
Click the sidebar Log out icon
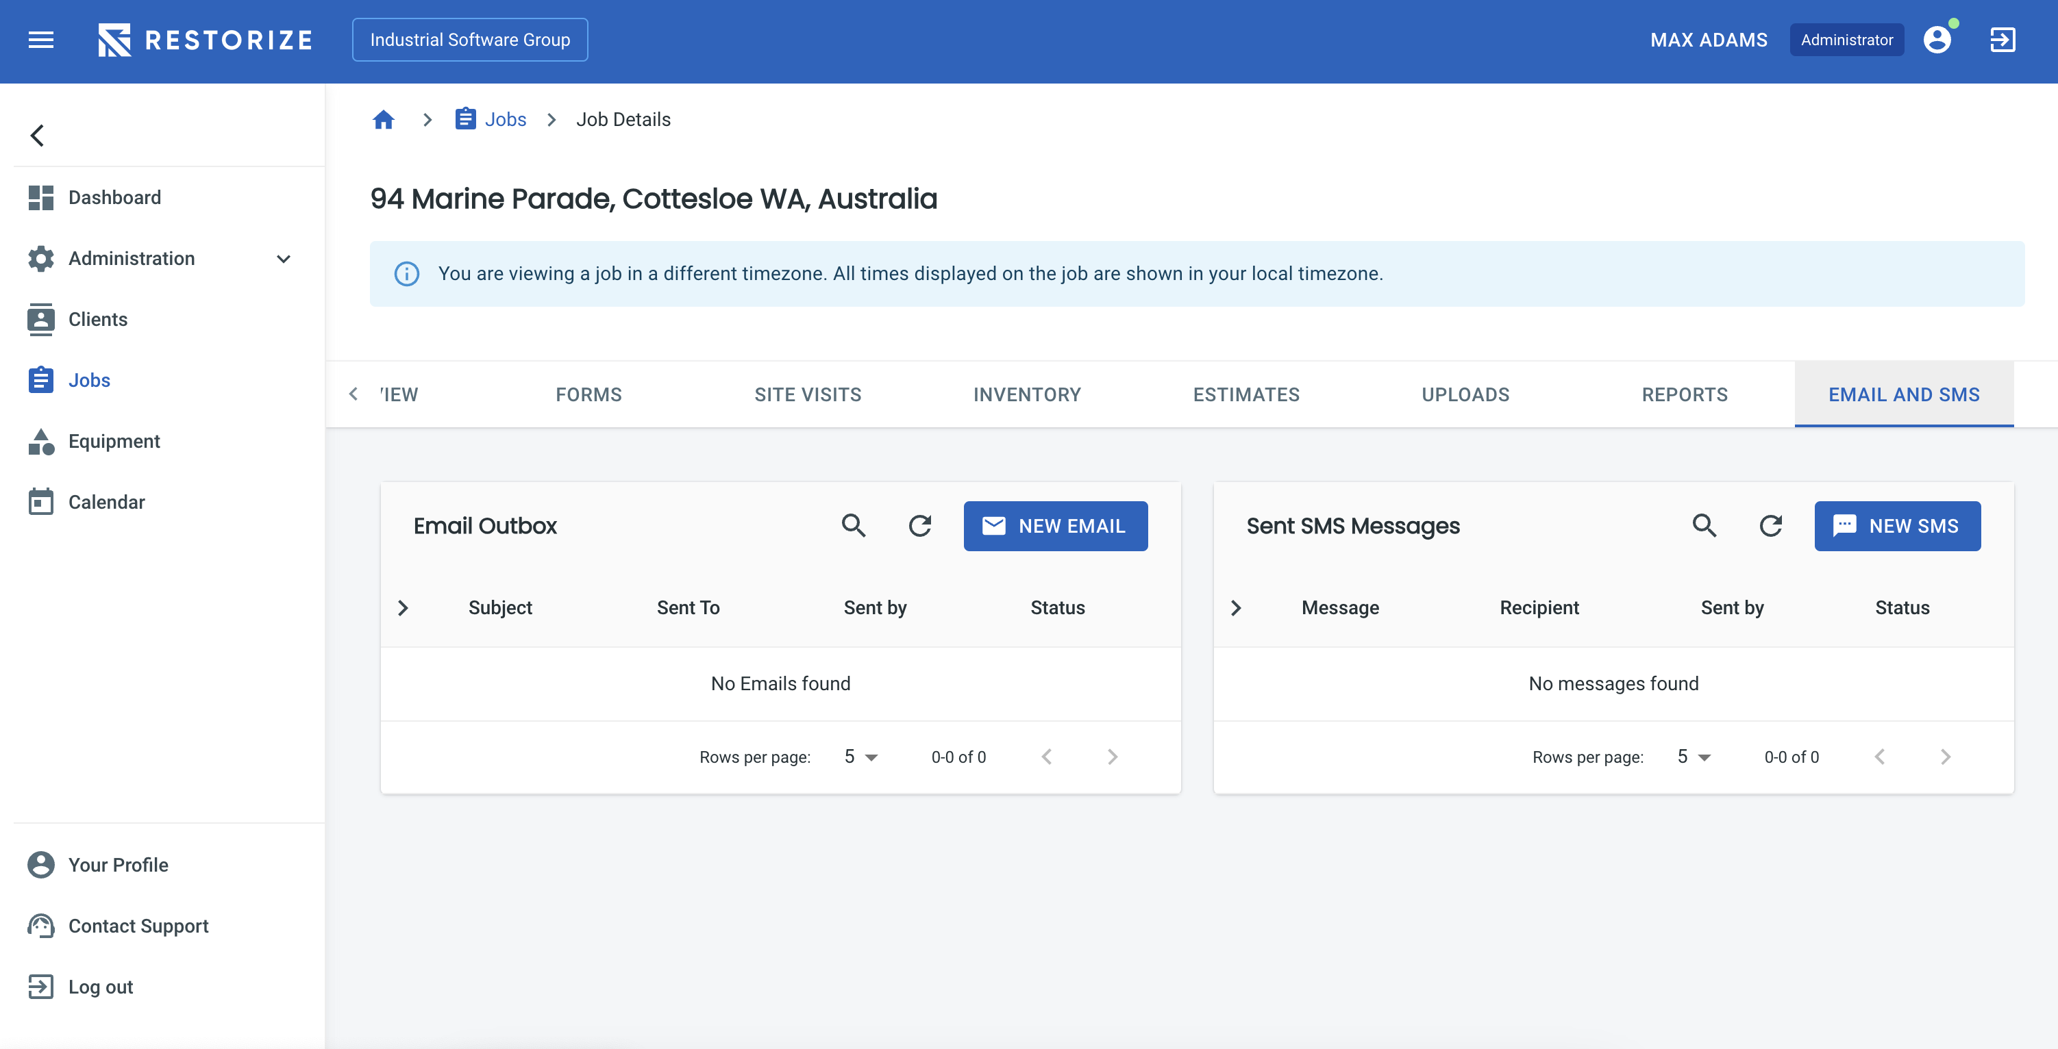coord(40,987)
